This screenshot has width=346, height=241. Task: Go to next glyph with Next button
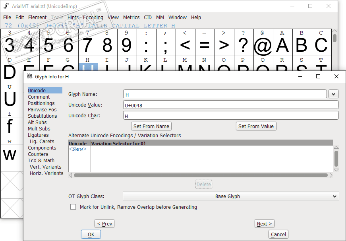(264, 224)
